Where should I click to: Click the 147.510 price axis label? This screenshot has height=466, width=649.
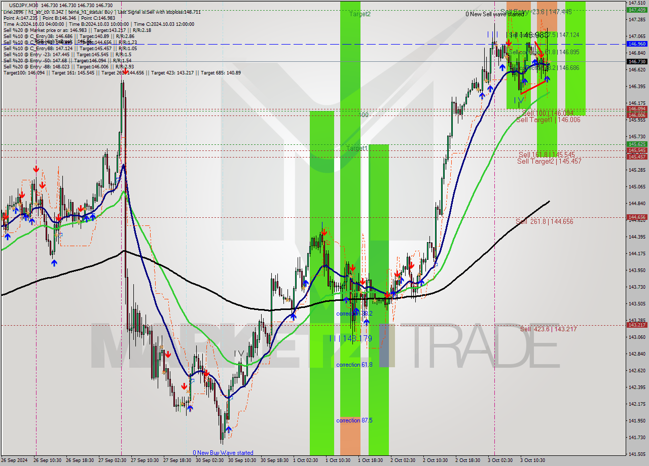[637, 3]
